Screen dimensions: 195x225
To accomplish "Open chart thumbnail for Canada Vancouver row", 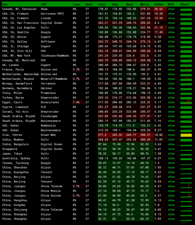I will tap(186, 9).
